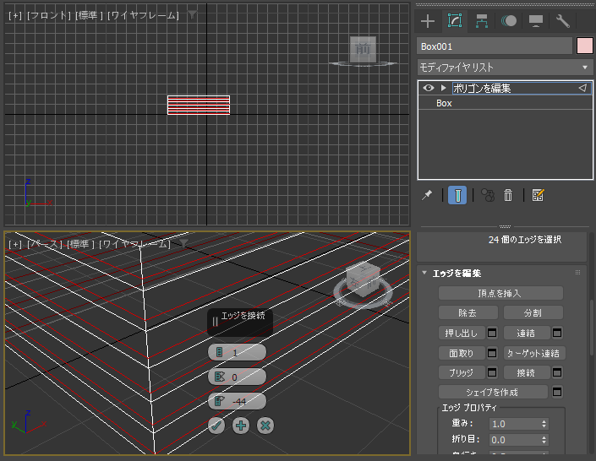Toggle show end result button
Viewport: 596px width, 461px height.
[457, 195]
